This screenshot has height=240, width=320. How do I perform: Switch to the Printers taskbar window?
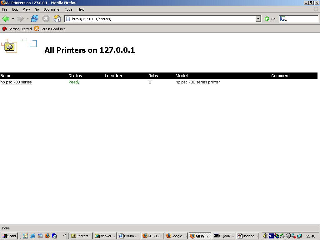point(81,236)
